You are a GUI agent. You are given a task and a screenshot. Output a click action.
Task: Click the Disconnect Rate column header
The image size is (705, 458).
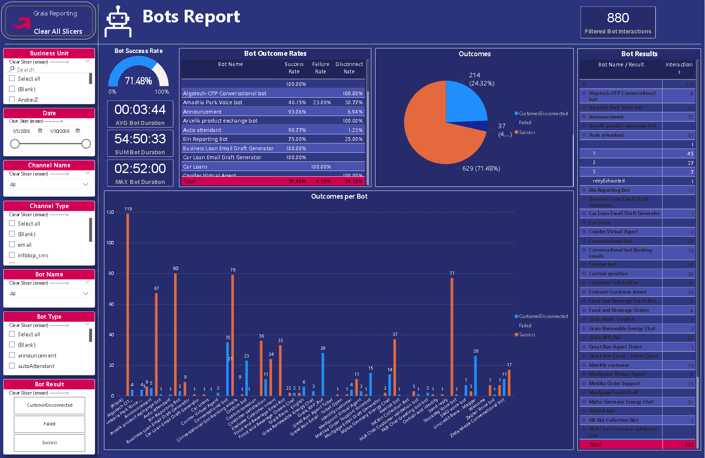click(349, 68)
